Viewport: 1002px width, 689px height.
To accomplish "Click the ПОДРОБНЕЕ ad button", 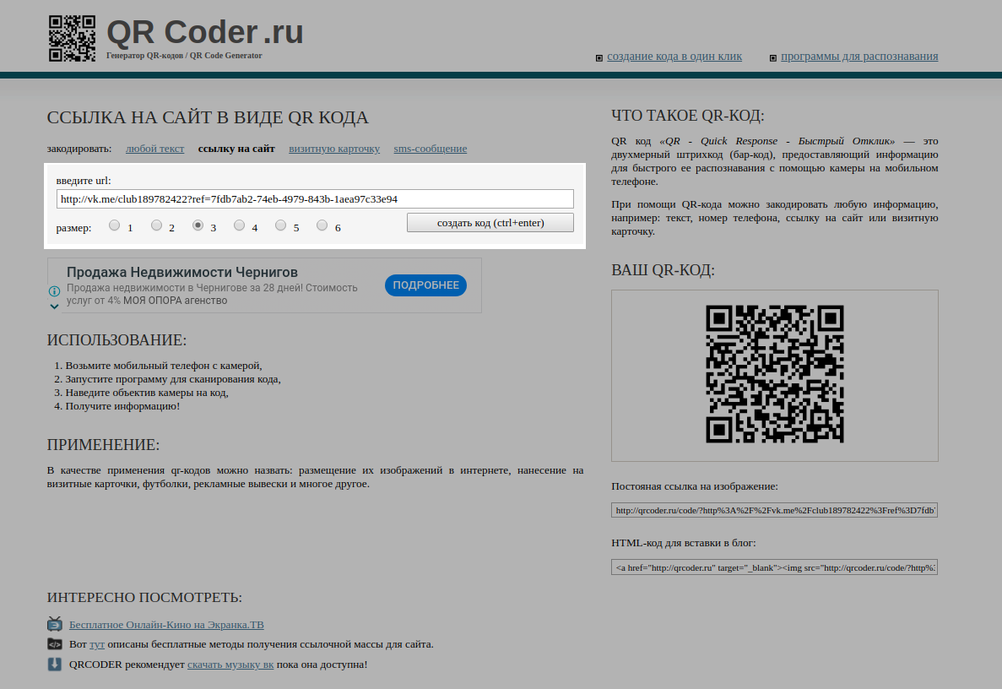I will coord(425,285).
